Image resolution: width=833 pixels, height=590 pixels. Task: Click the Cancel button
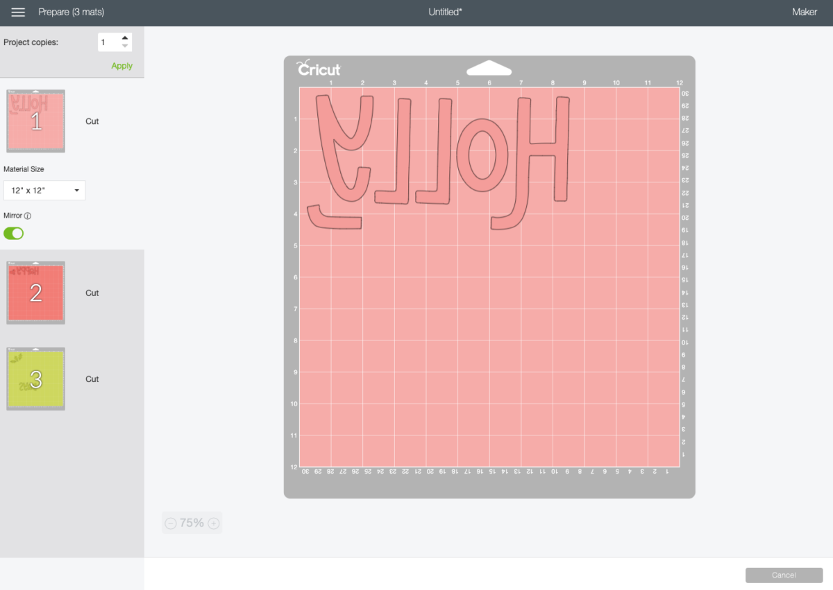(x=784, y=575)
